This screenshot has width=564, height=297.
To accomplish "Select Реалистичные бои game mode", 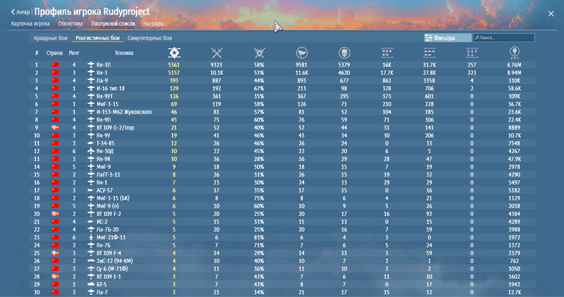I will (x=98, y=38).
